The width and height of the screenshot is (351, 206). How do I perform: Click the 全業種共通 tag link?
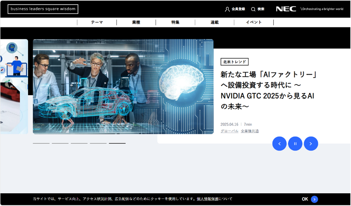250,131
